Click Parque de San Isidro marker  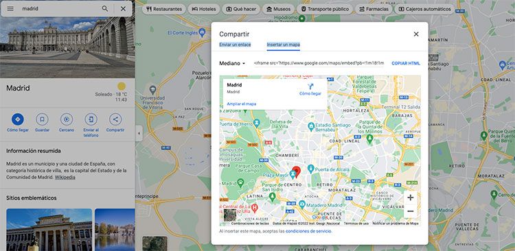click(272, 197)
